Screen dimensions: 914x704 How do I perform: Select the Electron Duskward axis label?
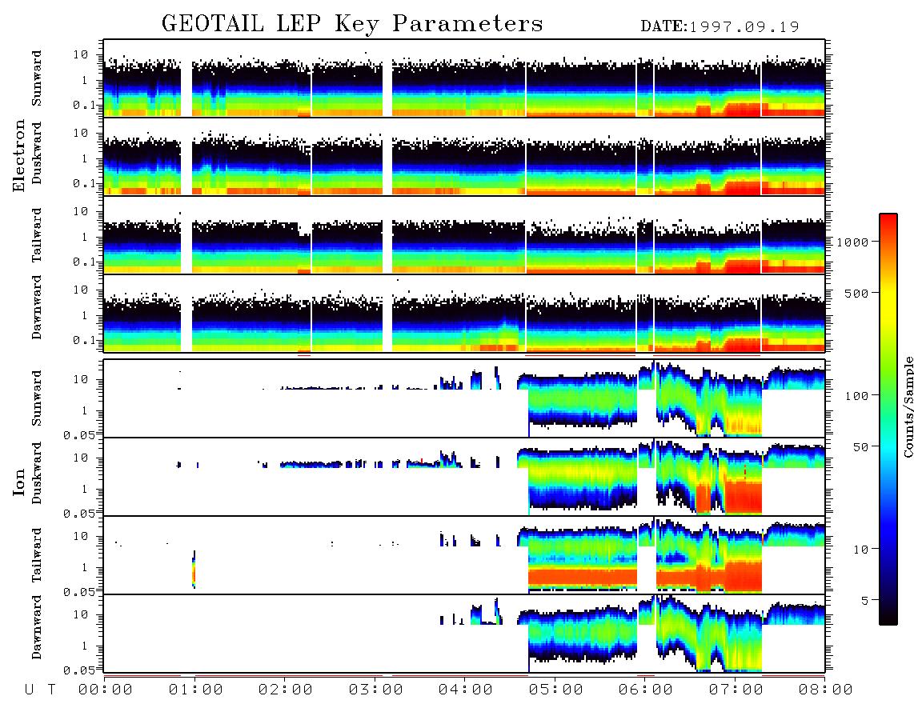tap(37, 153)
